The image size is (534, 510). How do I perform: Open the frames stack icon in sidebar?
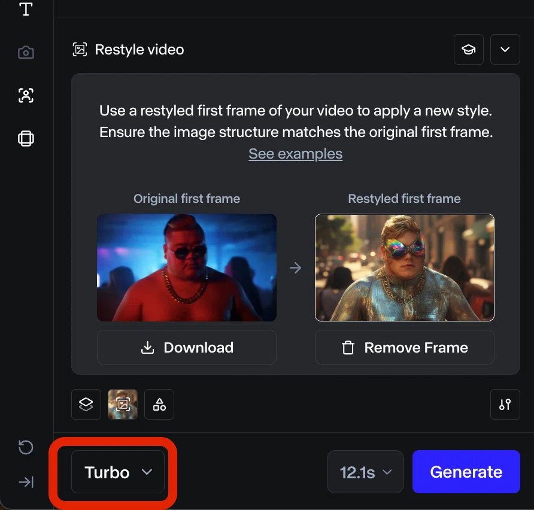[x=26, y=138]
